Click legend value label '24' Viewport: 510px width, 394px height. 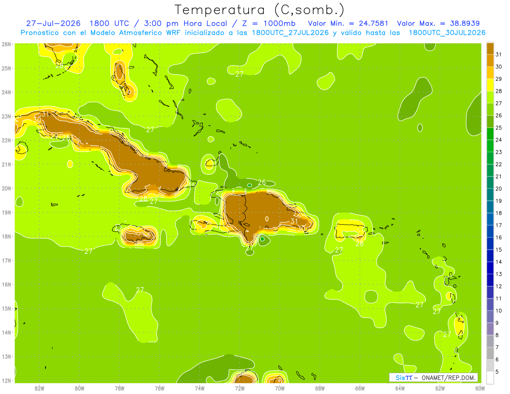point(499,140)
